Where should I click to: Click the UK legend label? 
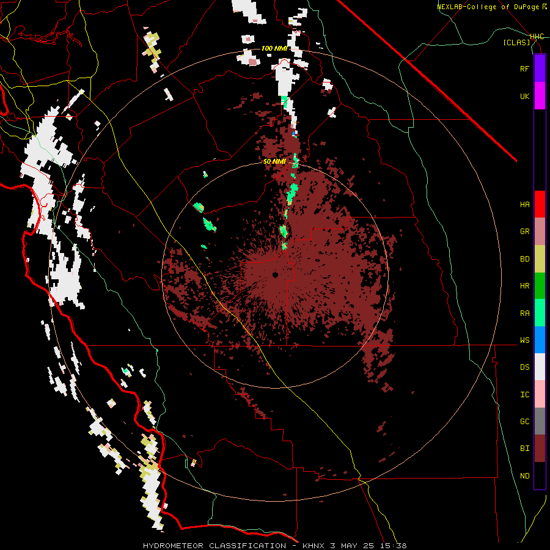524,96
